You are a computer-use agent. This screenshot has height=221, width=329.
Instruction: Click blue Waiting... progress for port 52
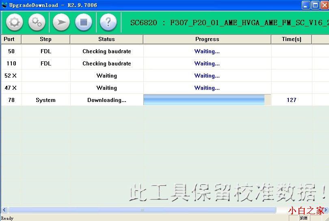(207, 76)
